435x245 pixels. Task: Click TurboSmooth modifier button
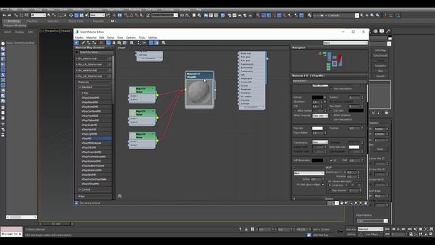click(381, 56)
